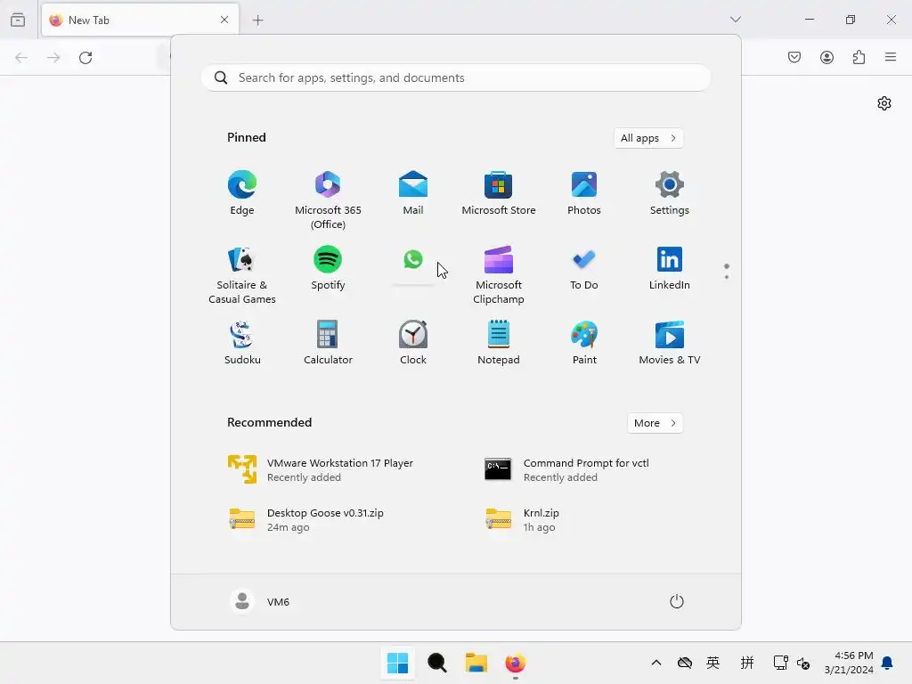Open the LinkedIn pinned app

(670, 268)
